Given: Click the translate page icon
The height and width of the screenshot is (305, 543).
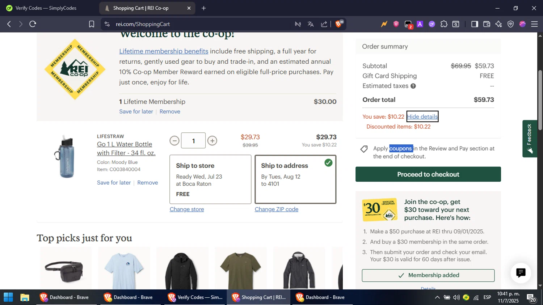Looking at the screenshot, I should click(x=311, y=24).
